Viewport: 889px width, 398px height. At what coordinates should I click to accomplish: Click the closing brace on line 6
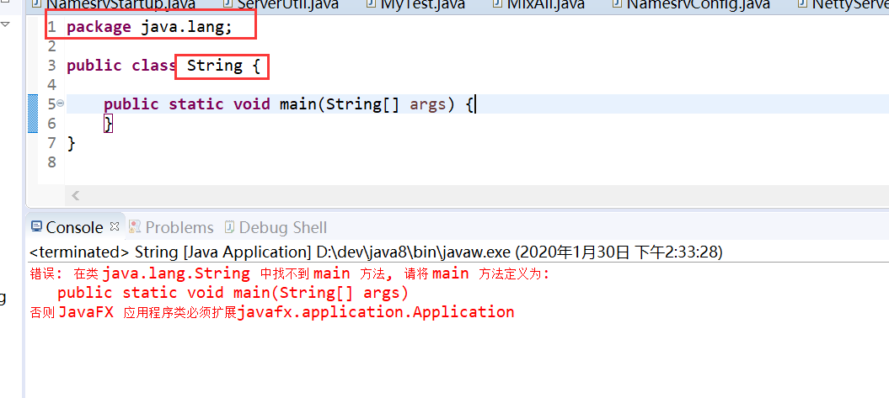click(x=109, y=124)
